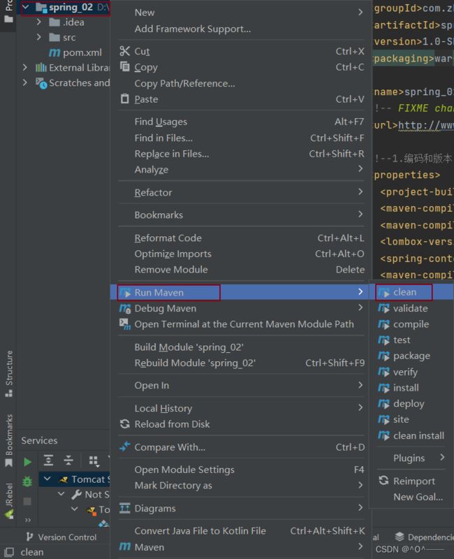Click the Collapse All icon in Services toolbar
The height and width of the screenshot is (559, 454).
click(x=68, y=460)
